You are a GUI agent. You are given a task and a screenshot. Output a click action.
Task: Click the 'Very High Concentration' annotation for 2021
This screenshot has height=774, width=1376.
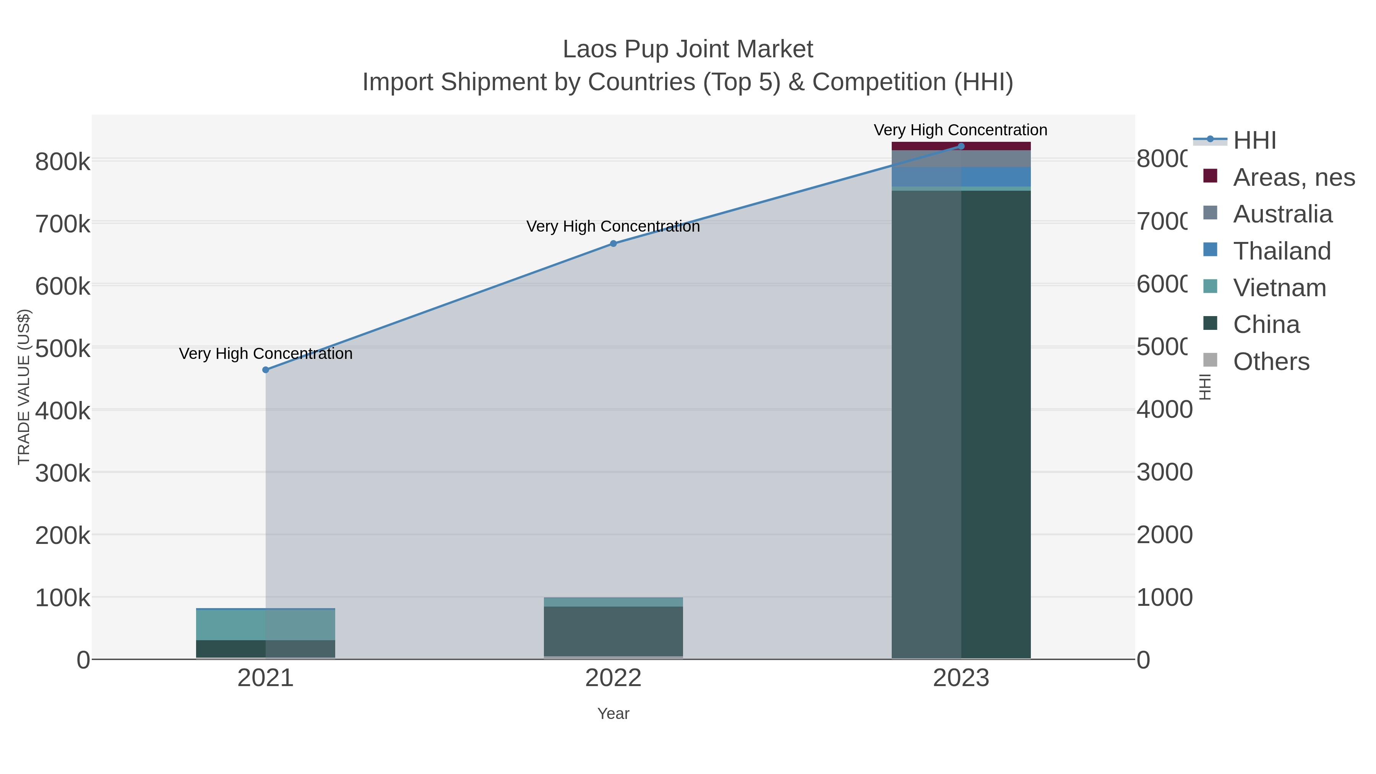point(266,354)
